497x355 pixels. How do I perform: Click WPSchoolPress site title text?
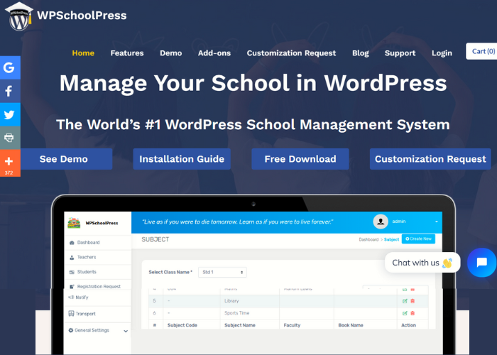[82, 15]
